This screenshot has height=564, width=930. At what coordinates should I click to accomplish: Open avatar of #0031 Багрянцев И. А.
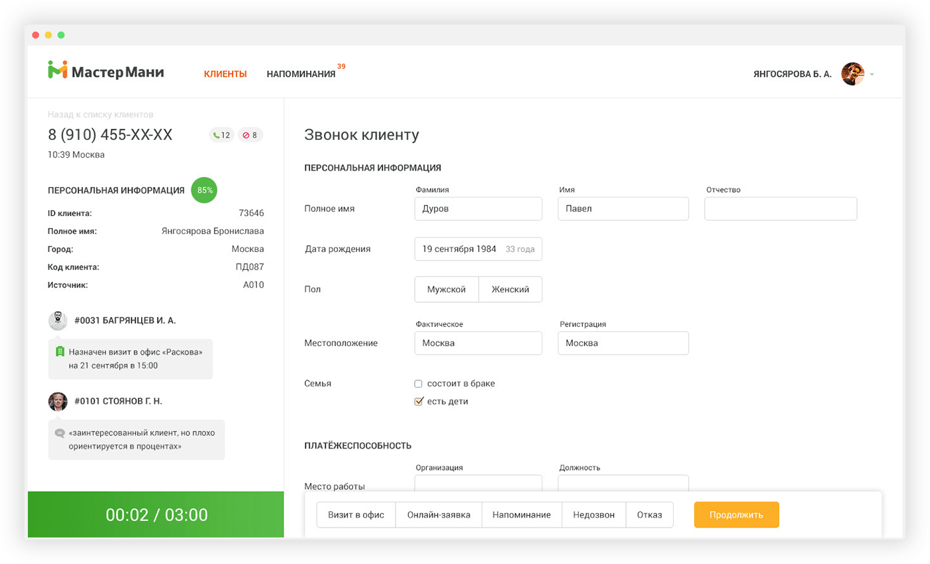point(58,320)
